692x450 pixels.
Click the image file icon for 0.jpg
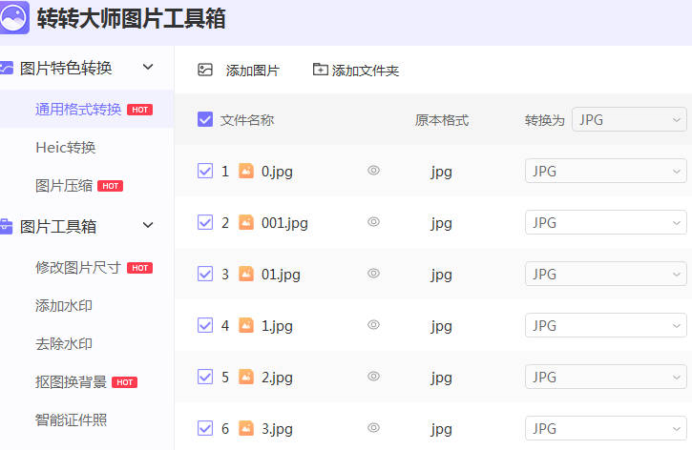coord(246,171)
